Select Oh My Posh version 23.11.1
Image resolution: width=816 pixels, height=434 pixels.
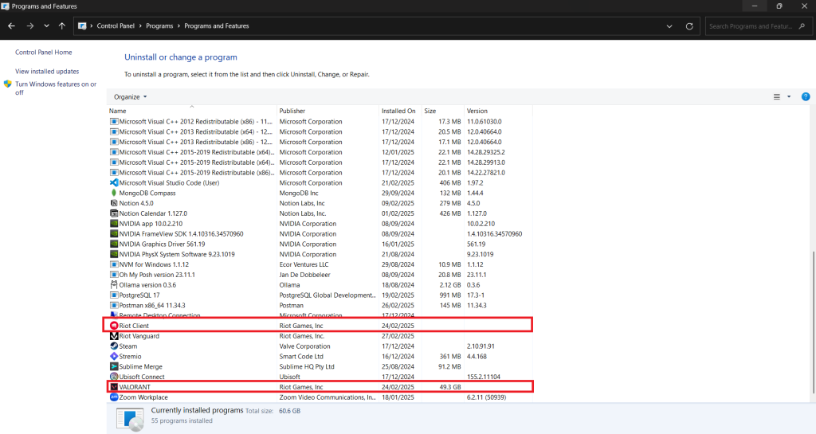[157, 275]
